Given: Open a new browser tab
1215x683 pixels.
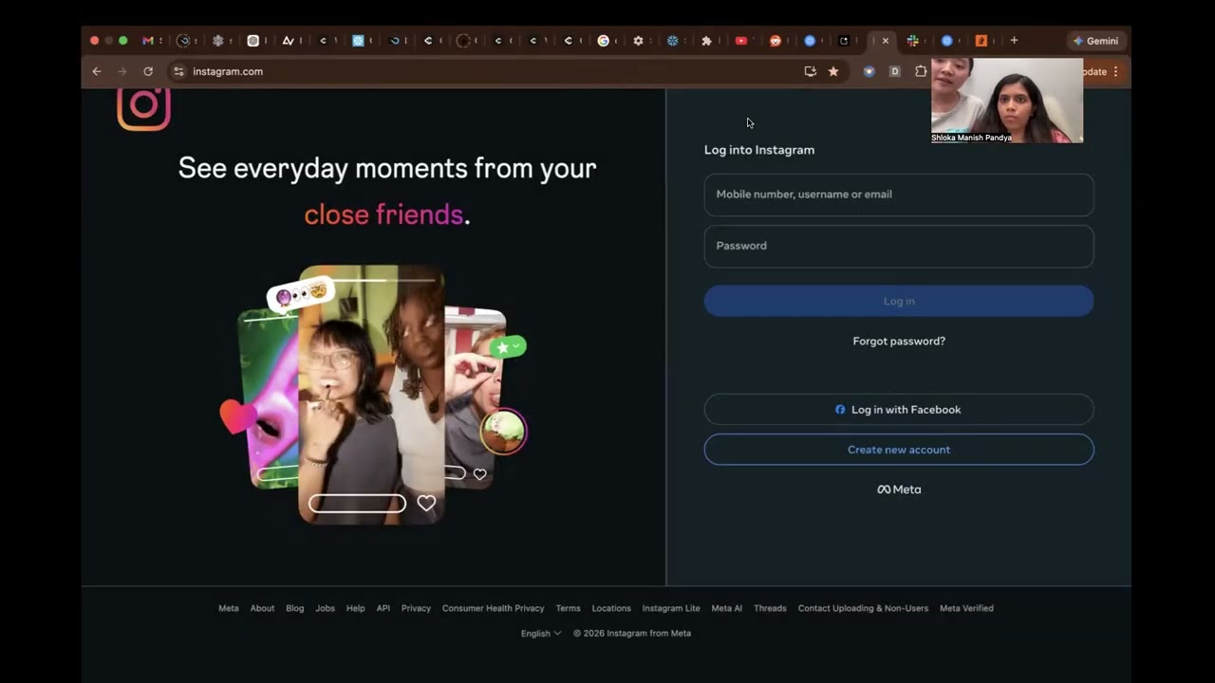Looking at the screenshot, I should pos(1014,41).
